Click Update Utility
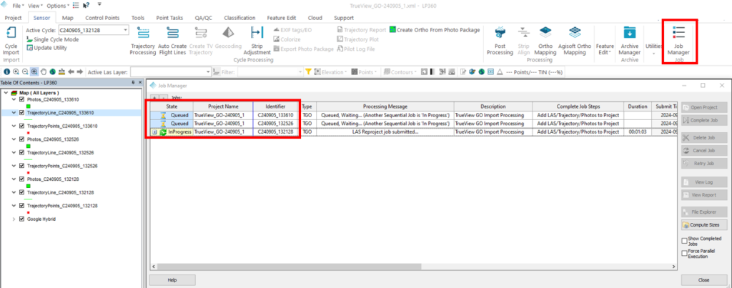Viewport: 732px width, 288px height. (x=46, y=48)
